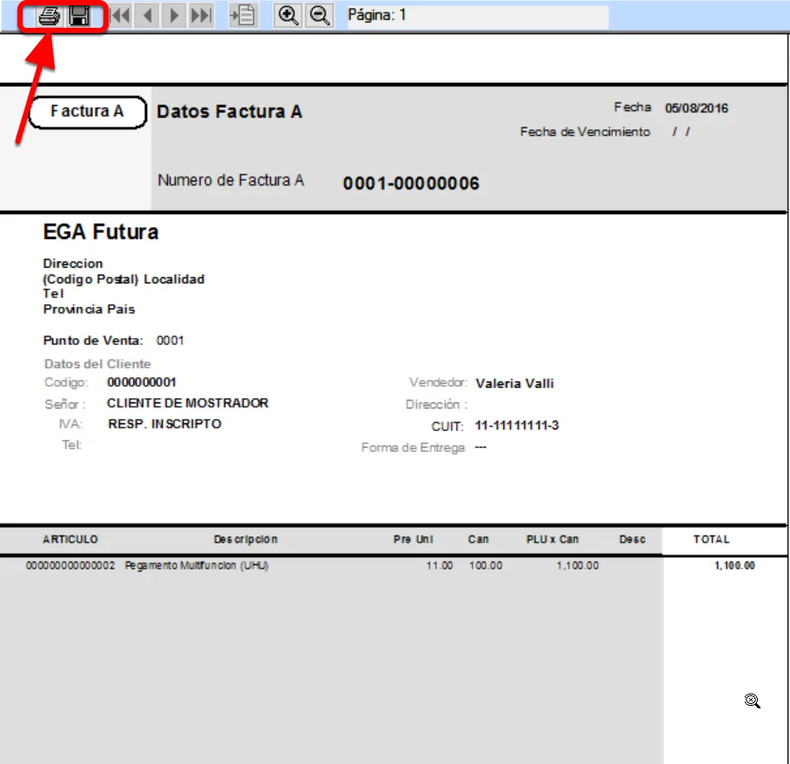Click the 'Datos Factura A' heading
Image resolution: width=790 pixels, height=764 pixels.
[229, 111]
